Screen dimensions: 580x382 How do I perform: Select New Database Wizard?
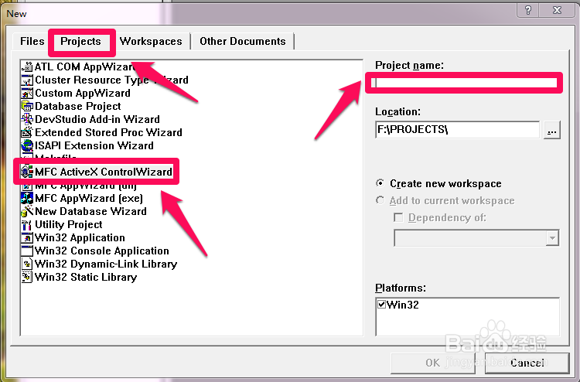[x=90, y=212]
